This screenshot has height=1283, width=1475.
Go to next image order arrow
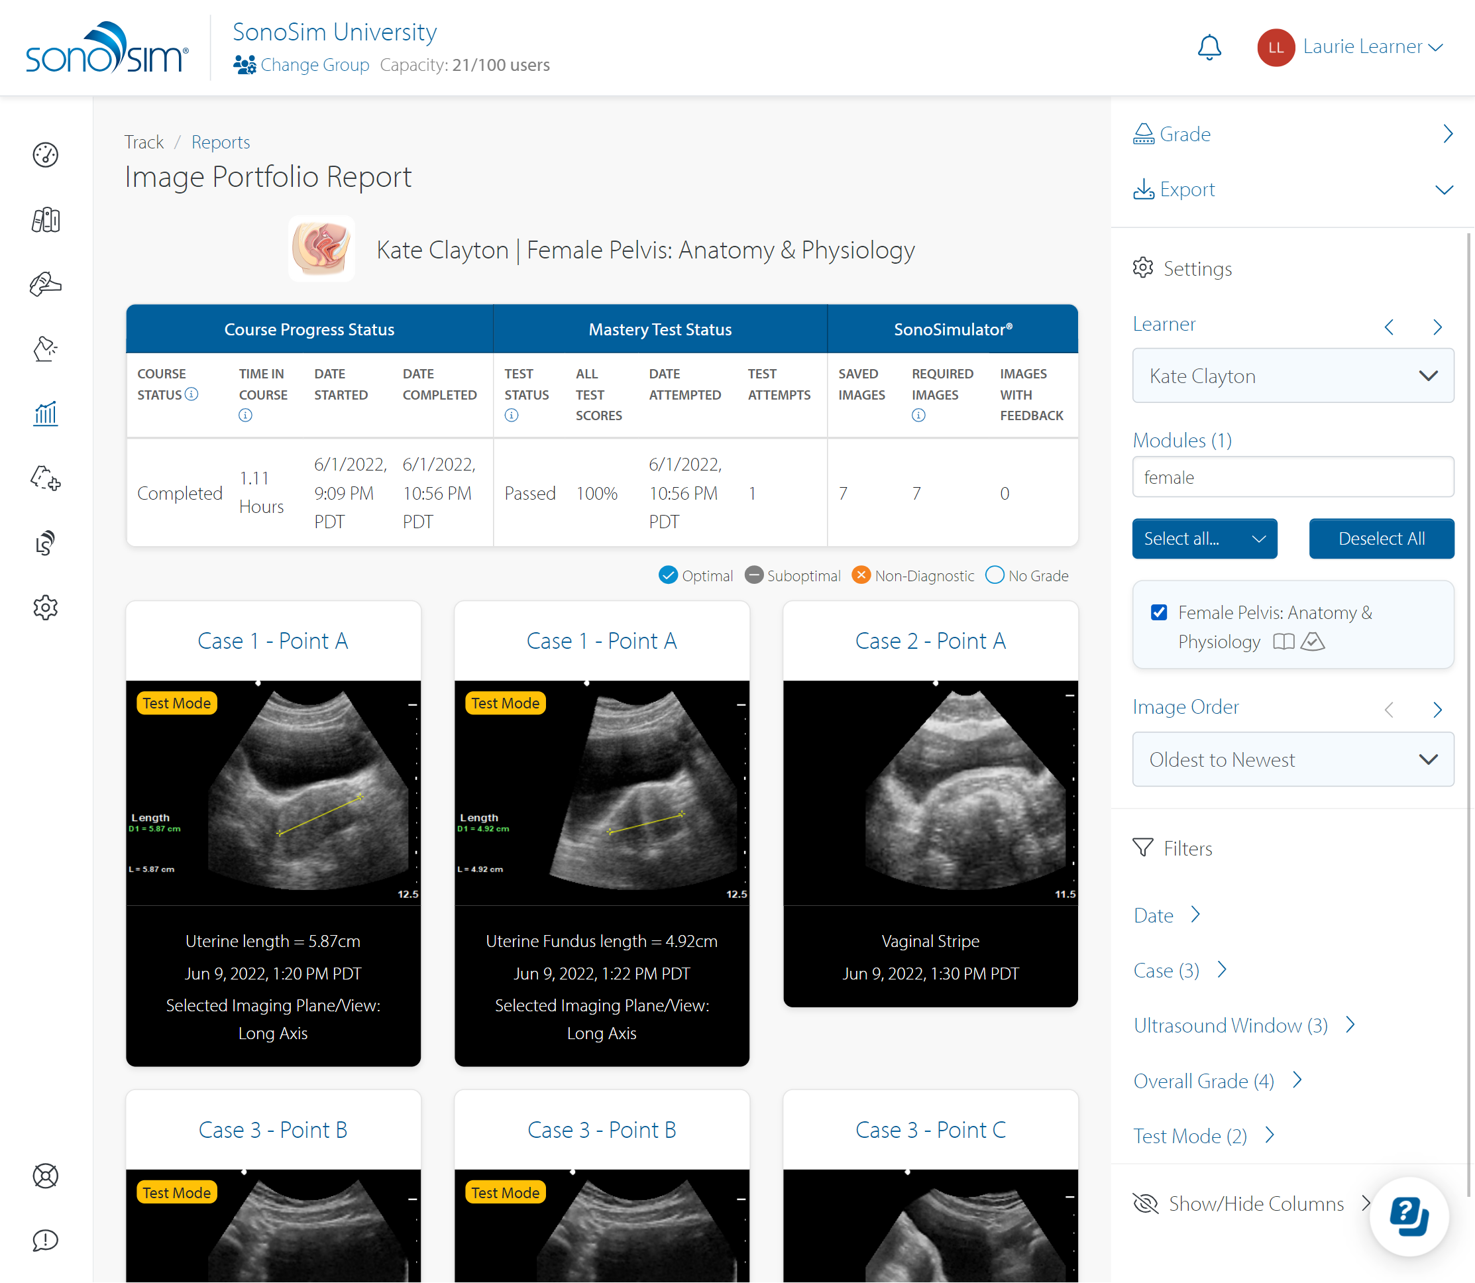pyautogui.click(x=1437, y=710)
